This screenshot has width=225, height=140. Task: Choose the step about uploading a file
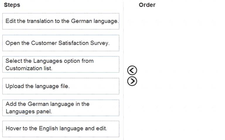(x=61, y=86)
